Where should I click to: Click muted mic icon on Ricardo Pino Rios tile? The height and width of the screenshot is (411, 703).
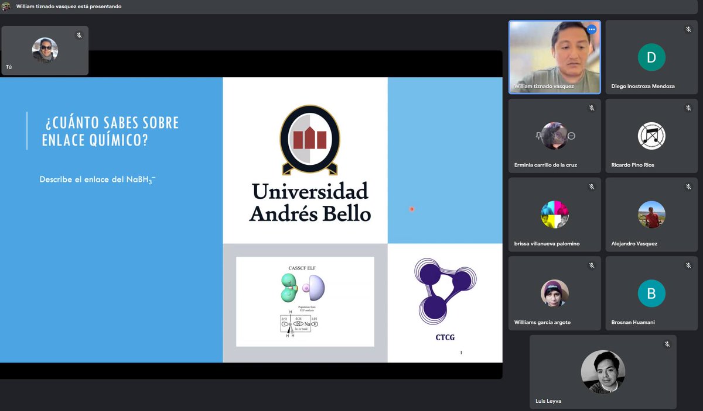coord(688,108)
